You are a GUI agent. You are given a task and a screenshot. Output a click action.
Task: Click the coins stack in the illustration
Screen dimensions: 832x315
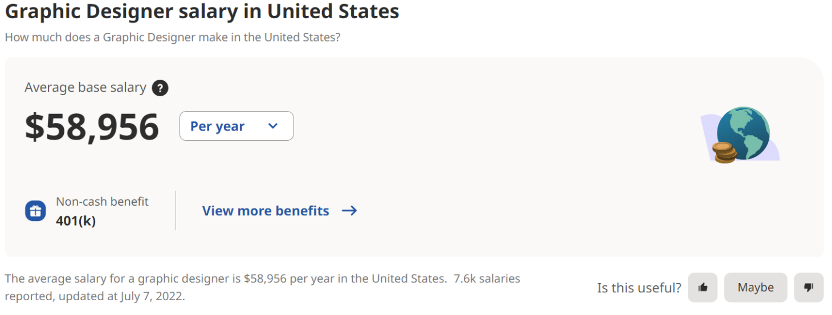point(724,153)
